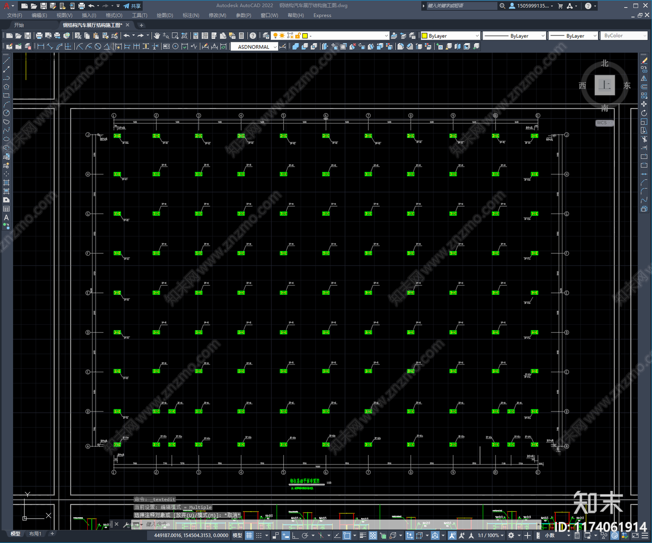Click the 共享 share button

pos(132,6)
